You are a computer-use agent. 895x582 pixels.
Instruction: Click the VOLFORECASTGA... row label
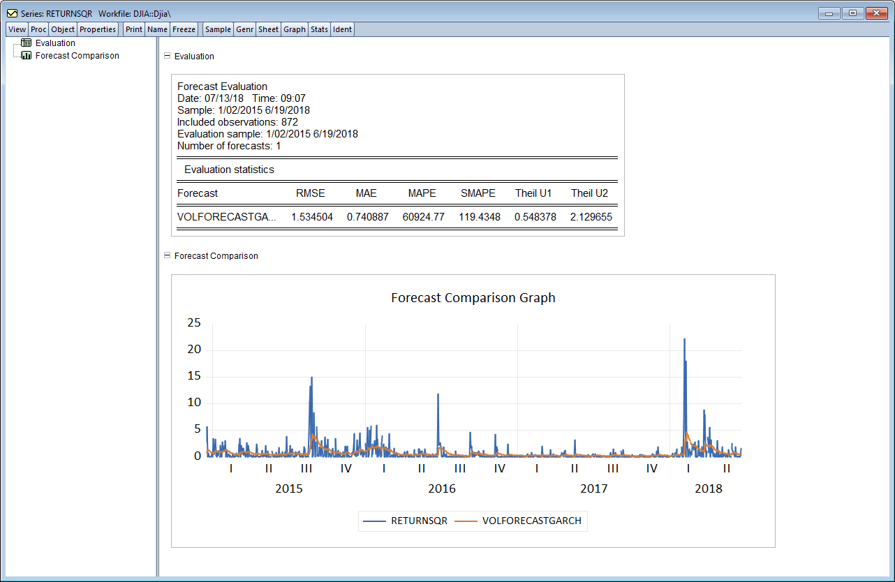(227, 217)
